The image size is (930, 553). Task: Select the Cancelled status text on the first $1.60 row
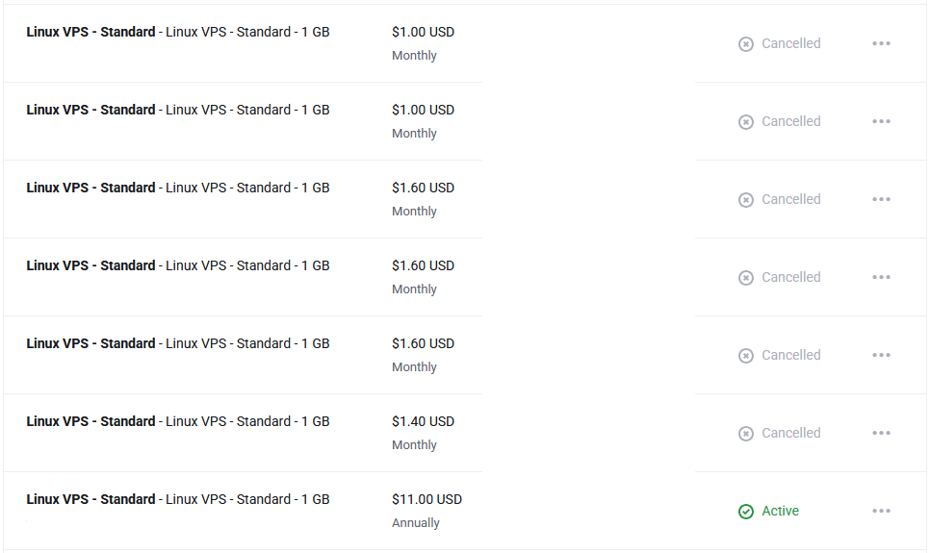[790, 199]
